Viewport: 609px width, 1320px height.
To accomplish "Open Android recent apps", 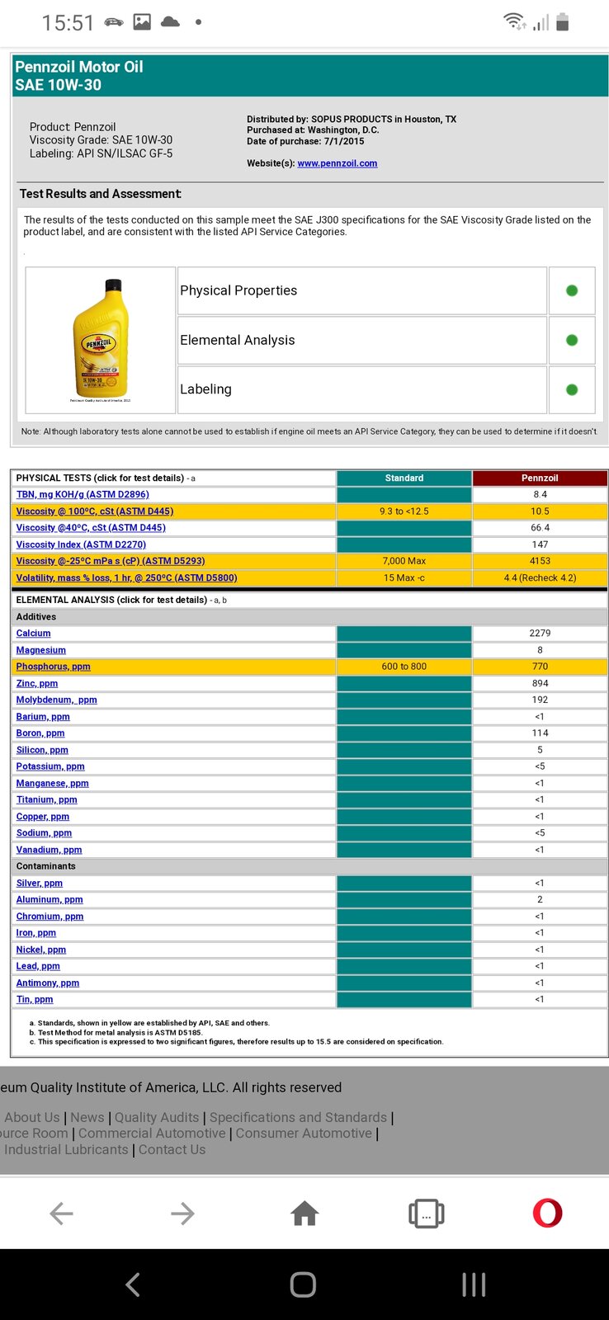I will pyautogui.click(x=474, y=1285).
